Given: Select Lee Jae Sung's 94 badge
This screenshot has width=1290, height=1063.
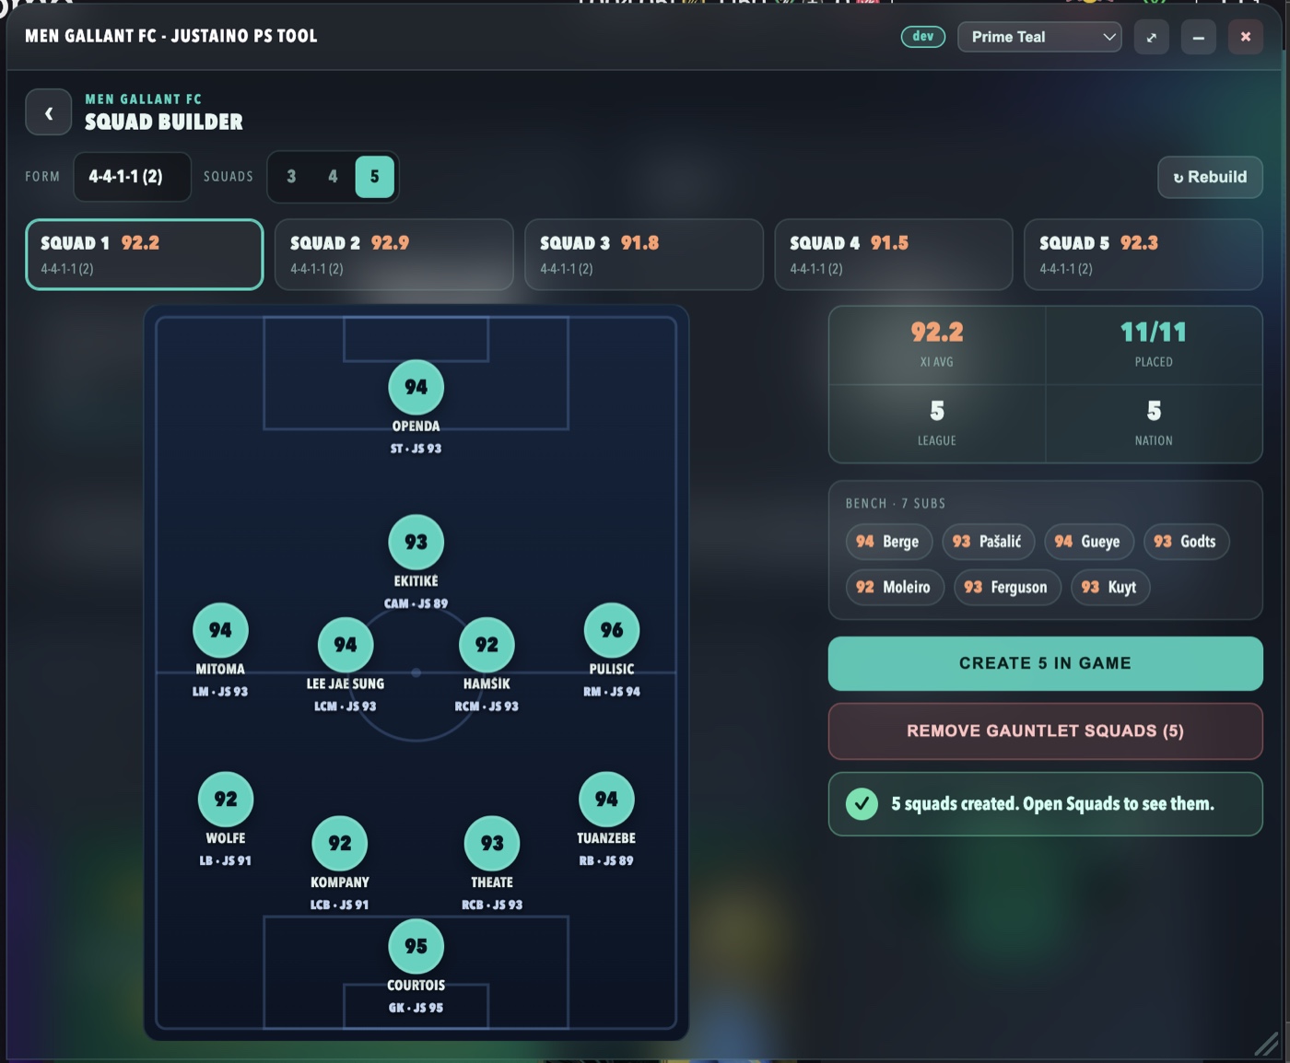Looking at the screenshot, I should point(346,645).
